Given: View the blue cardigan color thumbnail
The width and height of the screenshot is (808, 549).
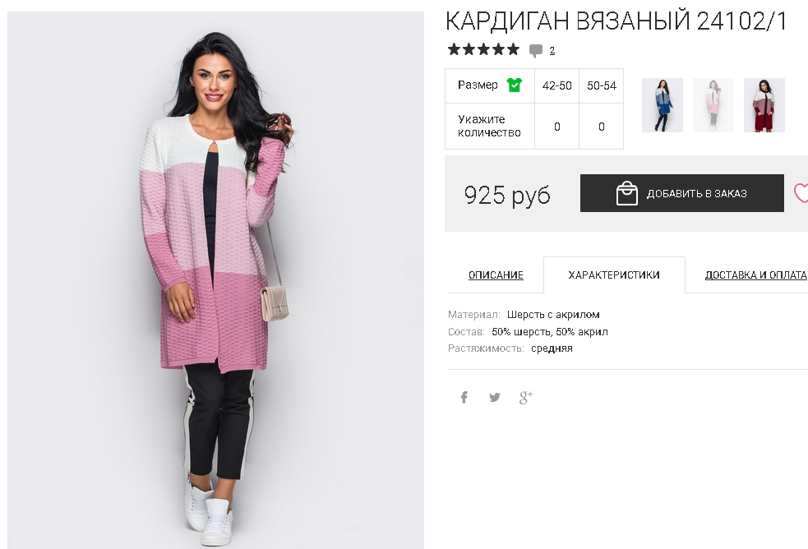Looking at the screenshot, I should point(663,105).
